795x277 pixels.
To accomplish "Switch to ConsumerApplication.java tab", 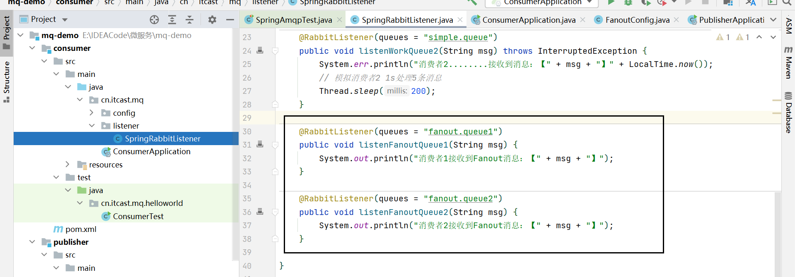I will pos(529,20).
